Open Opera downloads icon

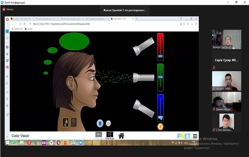[192, 24]
